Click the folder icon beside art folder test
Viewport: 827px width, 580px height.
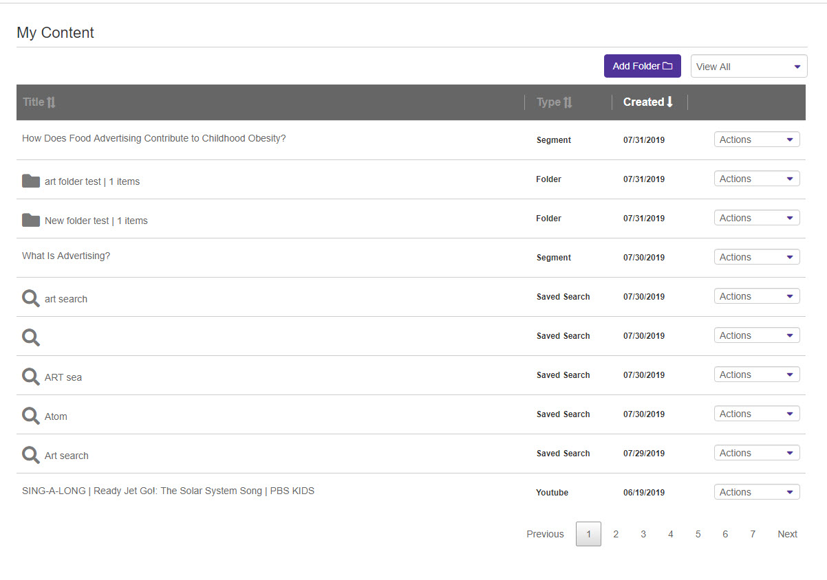click(x=31, y=181)
